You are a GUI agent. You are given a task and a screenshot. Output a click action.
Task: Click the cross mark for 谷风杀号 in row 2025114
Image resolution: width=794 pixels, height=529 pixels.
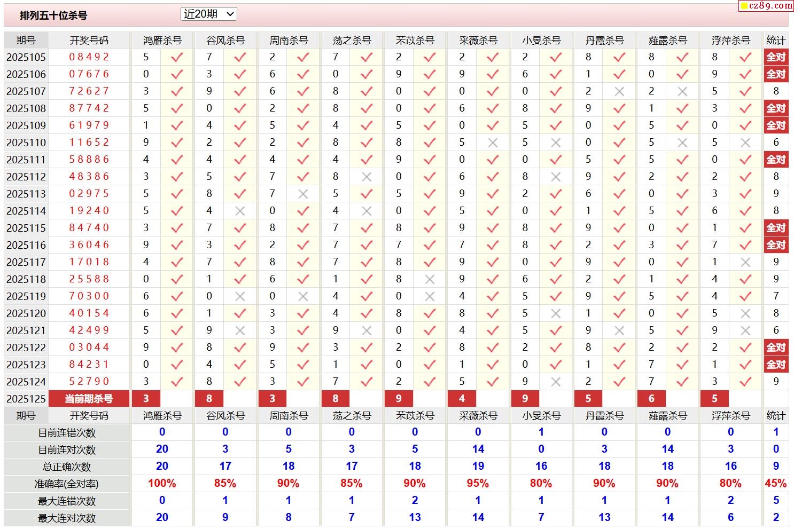coord(240,211)
